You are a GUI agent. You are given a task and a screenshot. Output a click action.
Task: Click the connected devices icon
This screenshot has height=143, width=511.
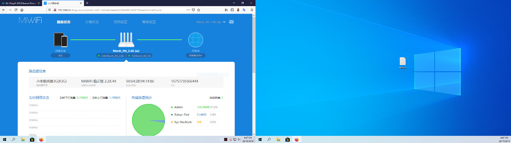(x=61, y=40)
